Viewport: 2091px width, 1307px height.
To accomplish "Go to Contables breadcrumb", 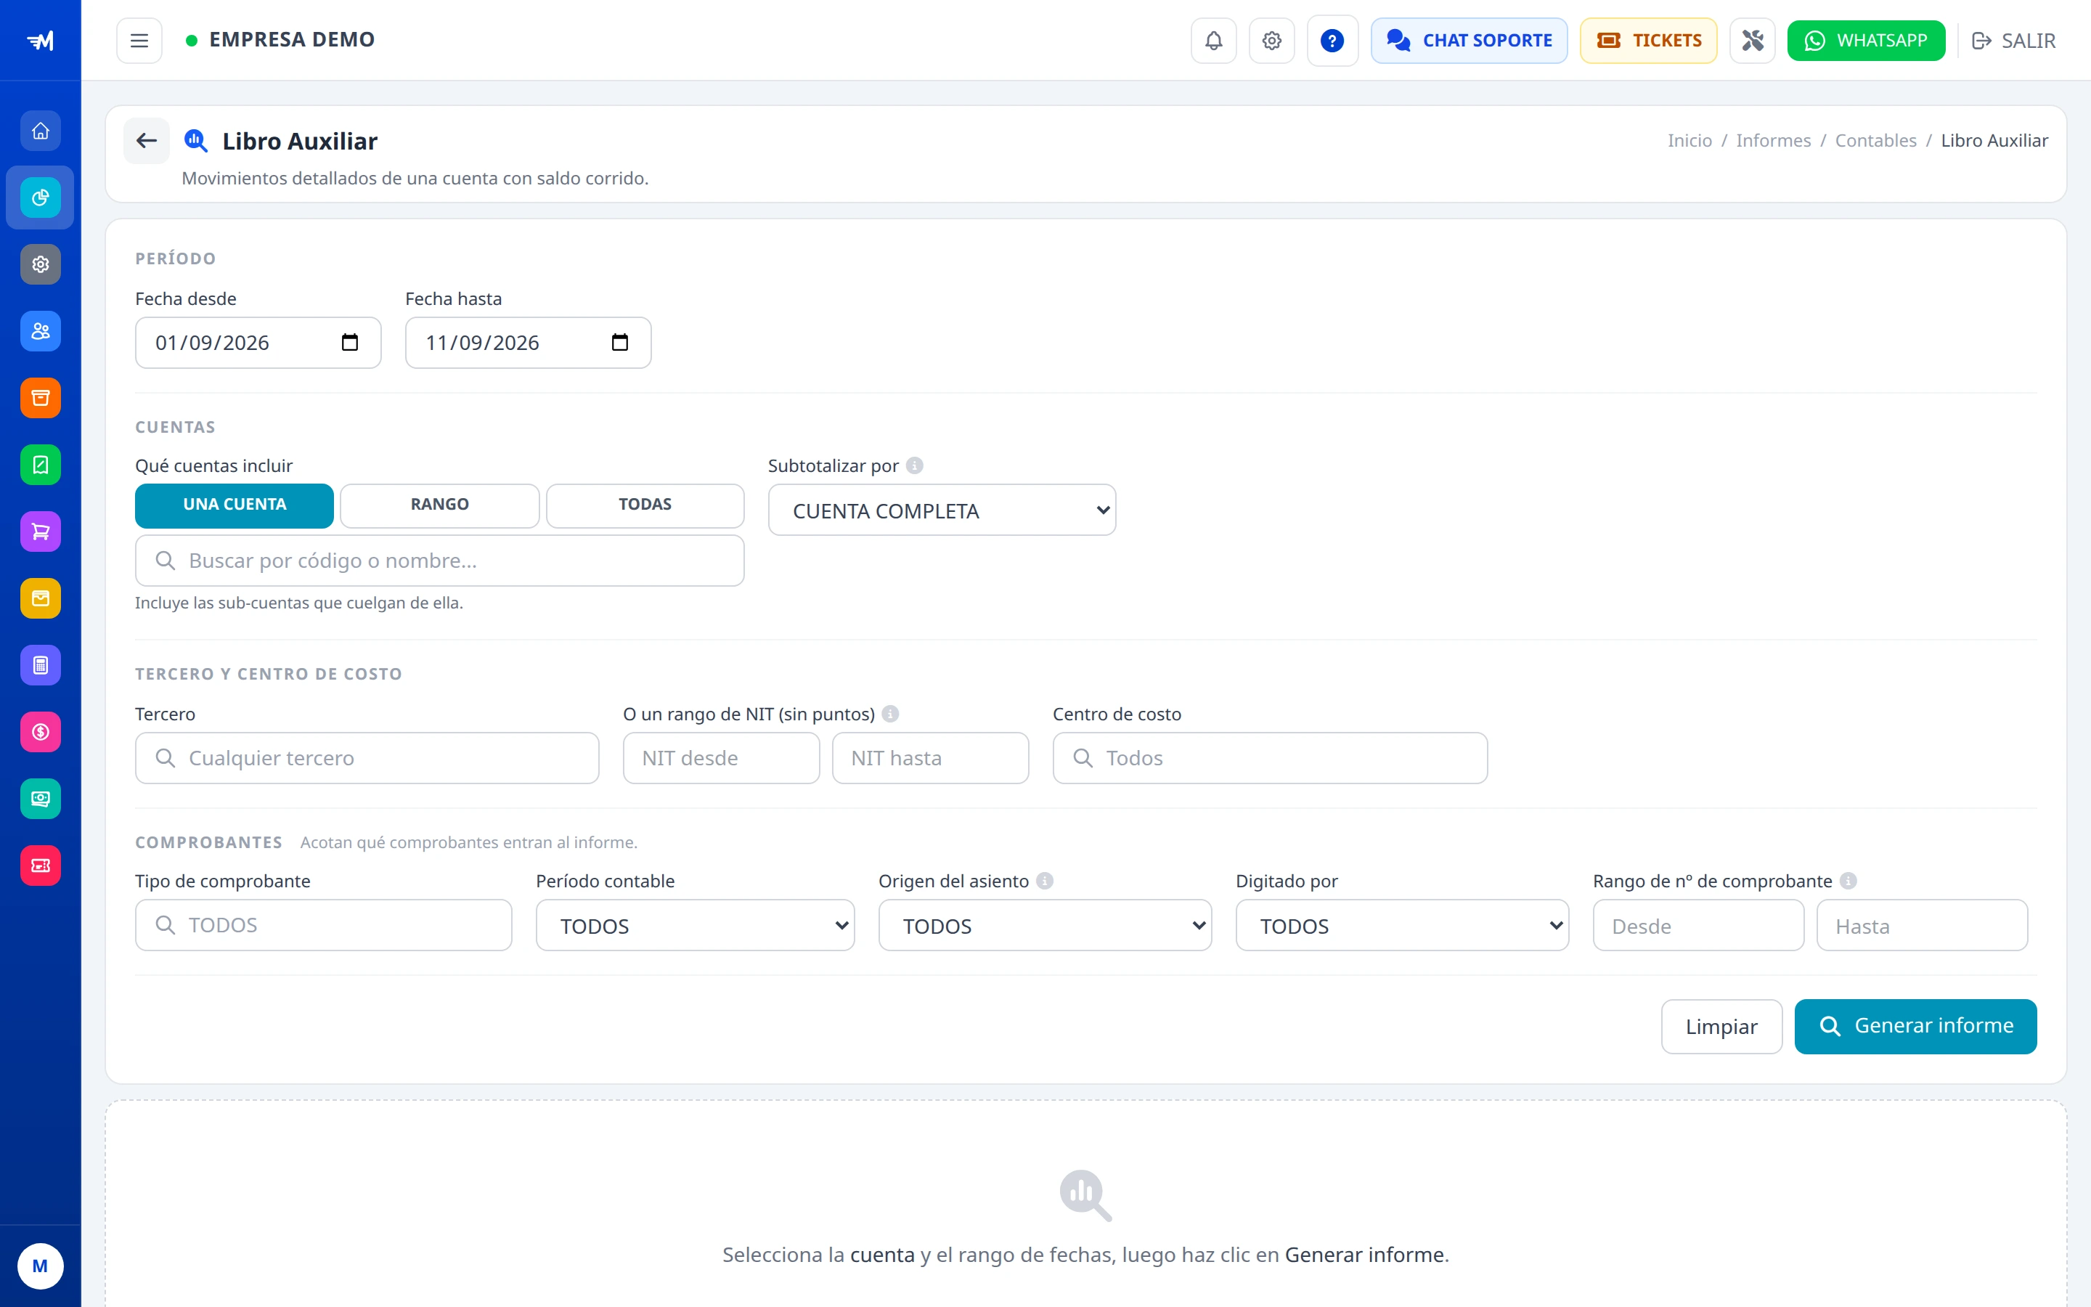I will 1875,141.
